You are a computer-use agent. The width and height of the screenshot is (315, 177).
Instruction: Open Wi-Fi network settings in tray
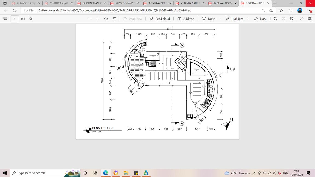[269, 173]
